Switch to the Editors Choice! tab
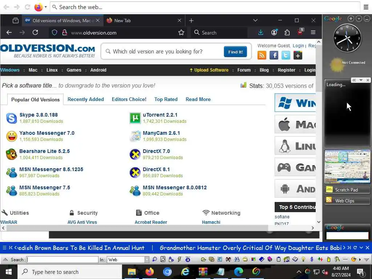Screen dimensions: 372x279 [129, 99]
